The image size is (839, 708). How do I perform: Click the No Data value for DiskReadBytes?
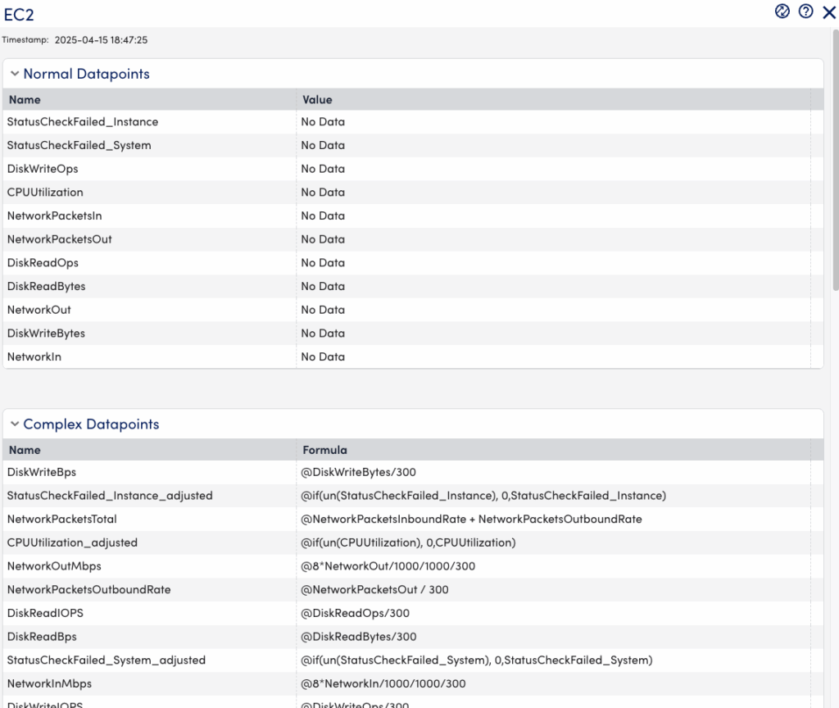click(x=323, y=287)
